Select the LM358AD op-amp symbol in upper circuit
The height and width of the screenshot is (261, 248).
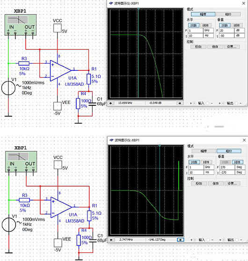pyautogui.click(x=61, y=70)
